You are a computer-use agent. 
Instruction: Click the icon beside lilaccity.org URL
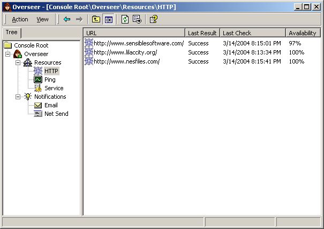[x=89, y=52]
